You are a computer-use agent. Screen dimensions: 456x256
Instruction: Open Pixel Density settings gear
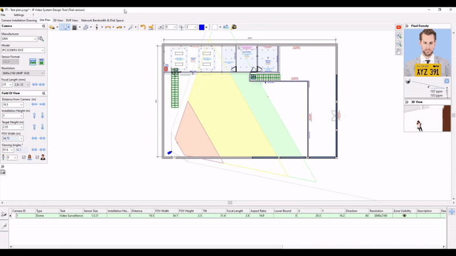[446, 81]
